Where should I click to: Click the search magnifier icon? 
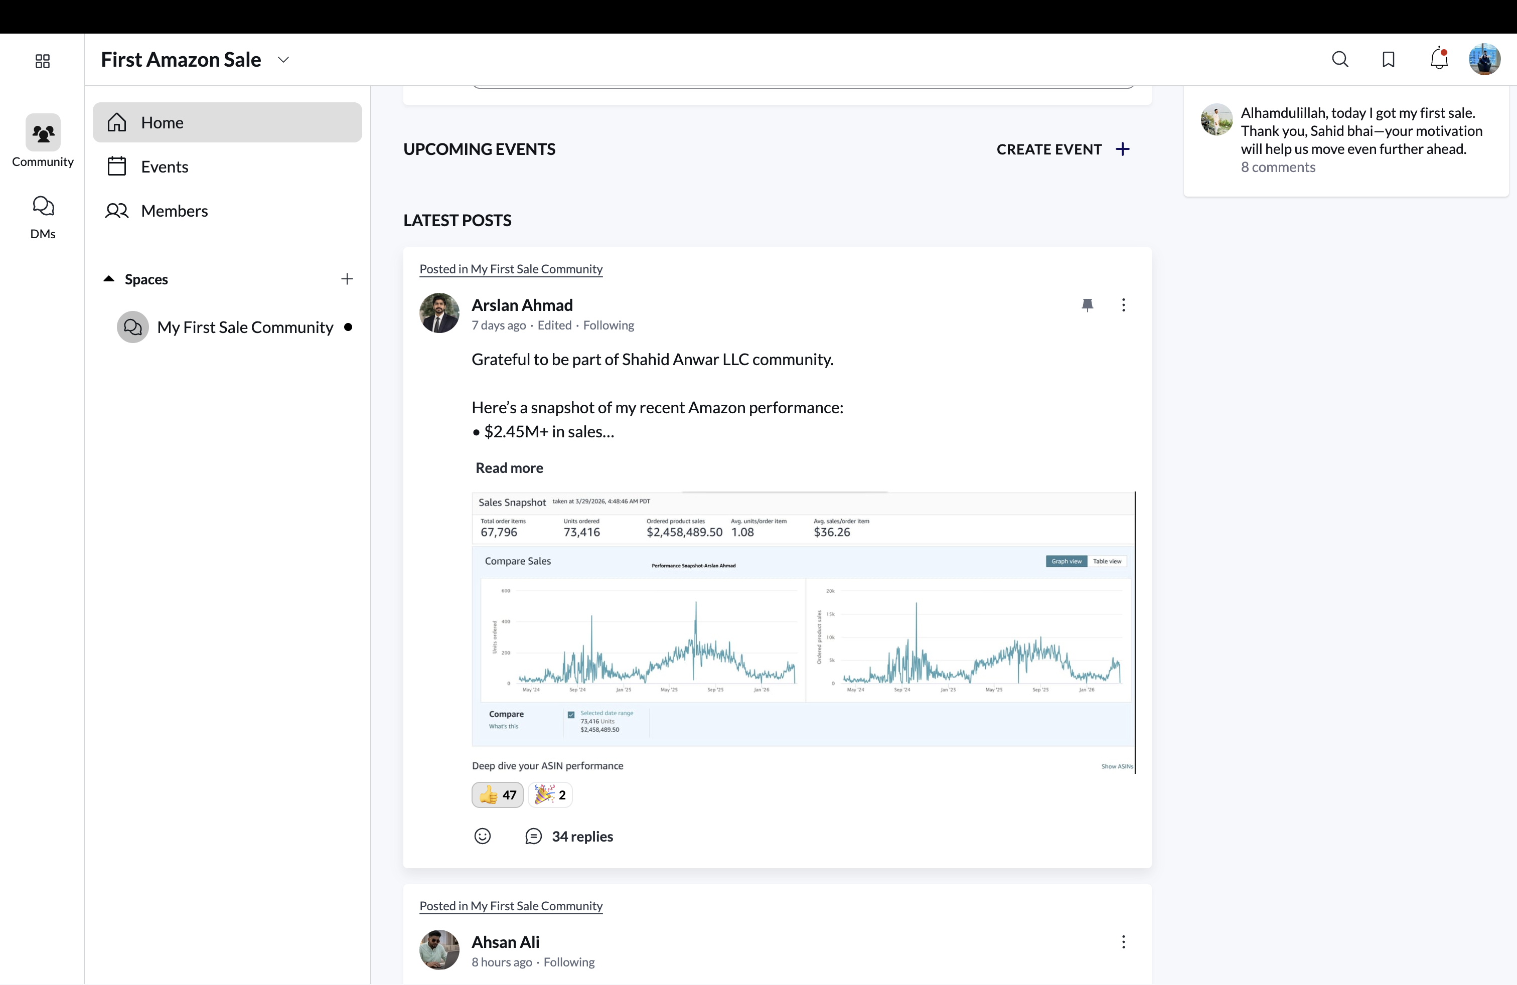point(1340,60)
